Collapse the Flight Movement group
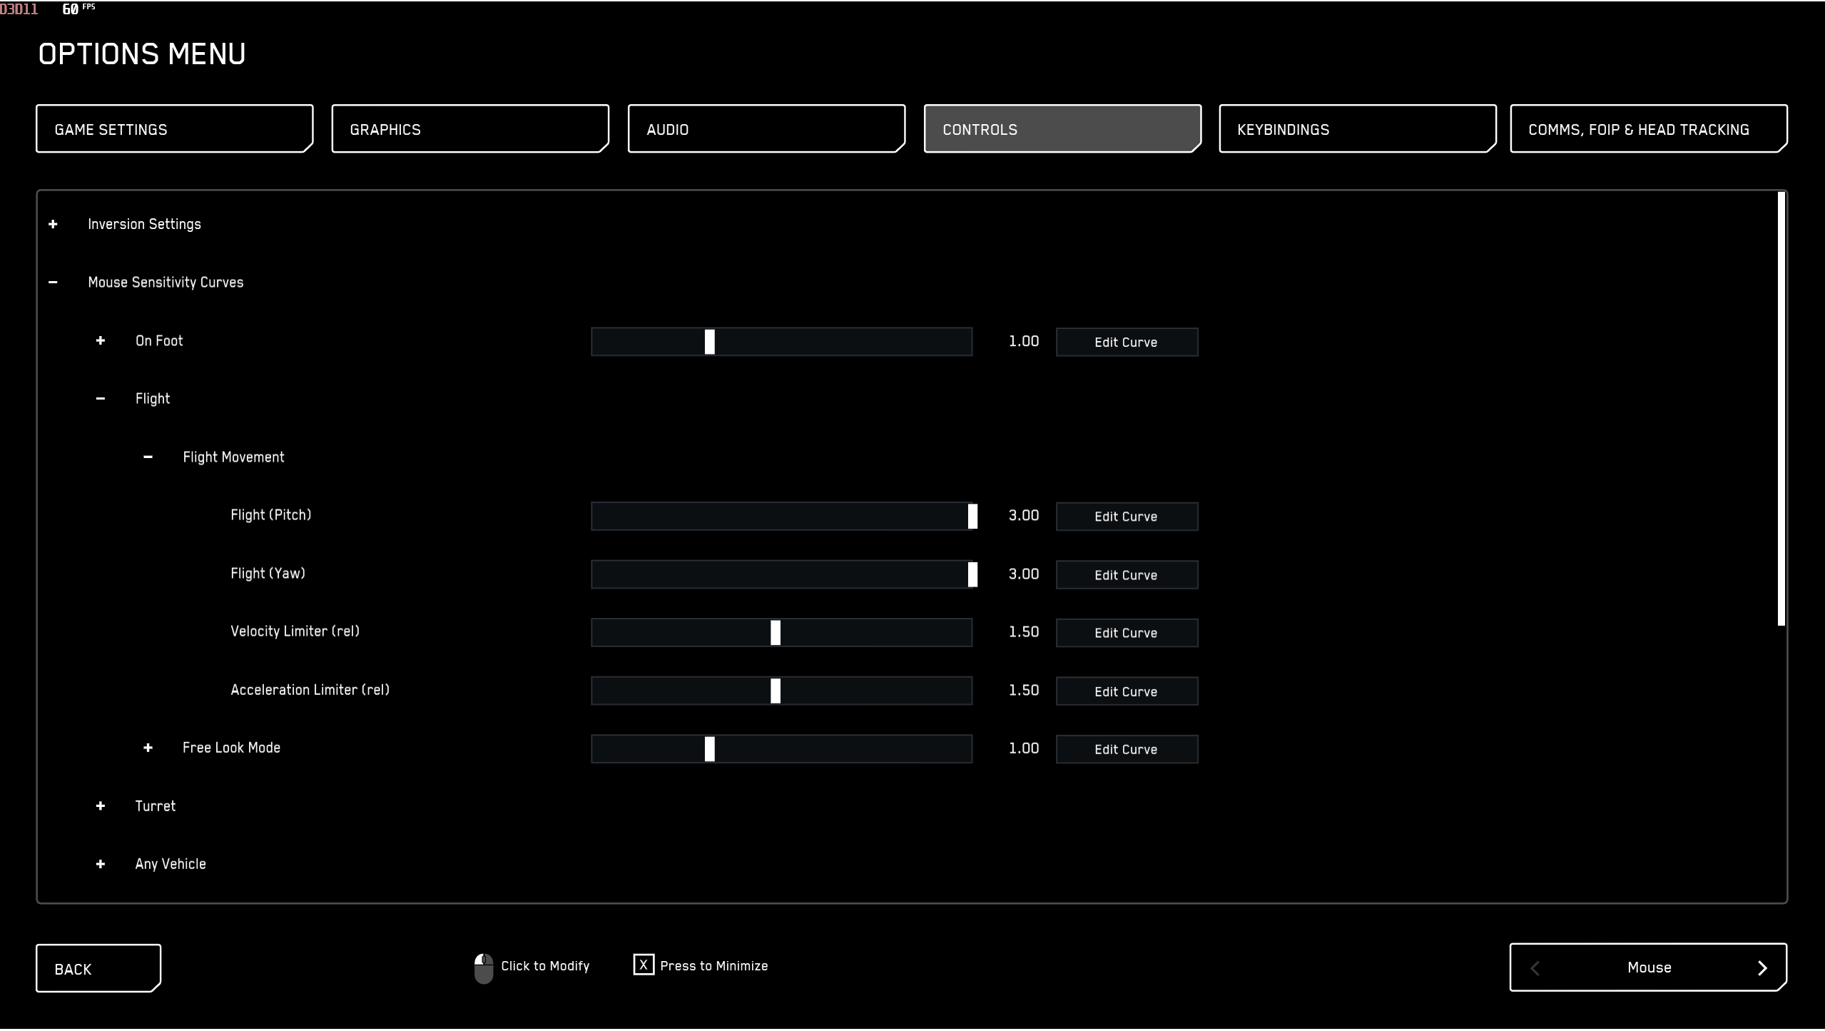Screen dimensions: 1825x1031 tap(148, 457)
